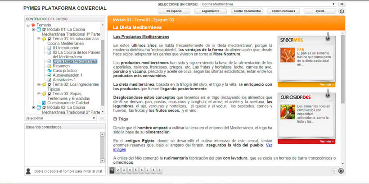This screenshot has height=184, width=369.
Task: Click the Actividades 1 pencil icon
Action: point(49,80)
